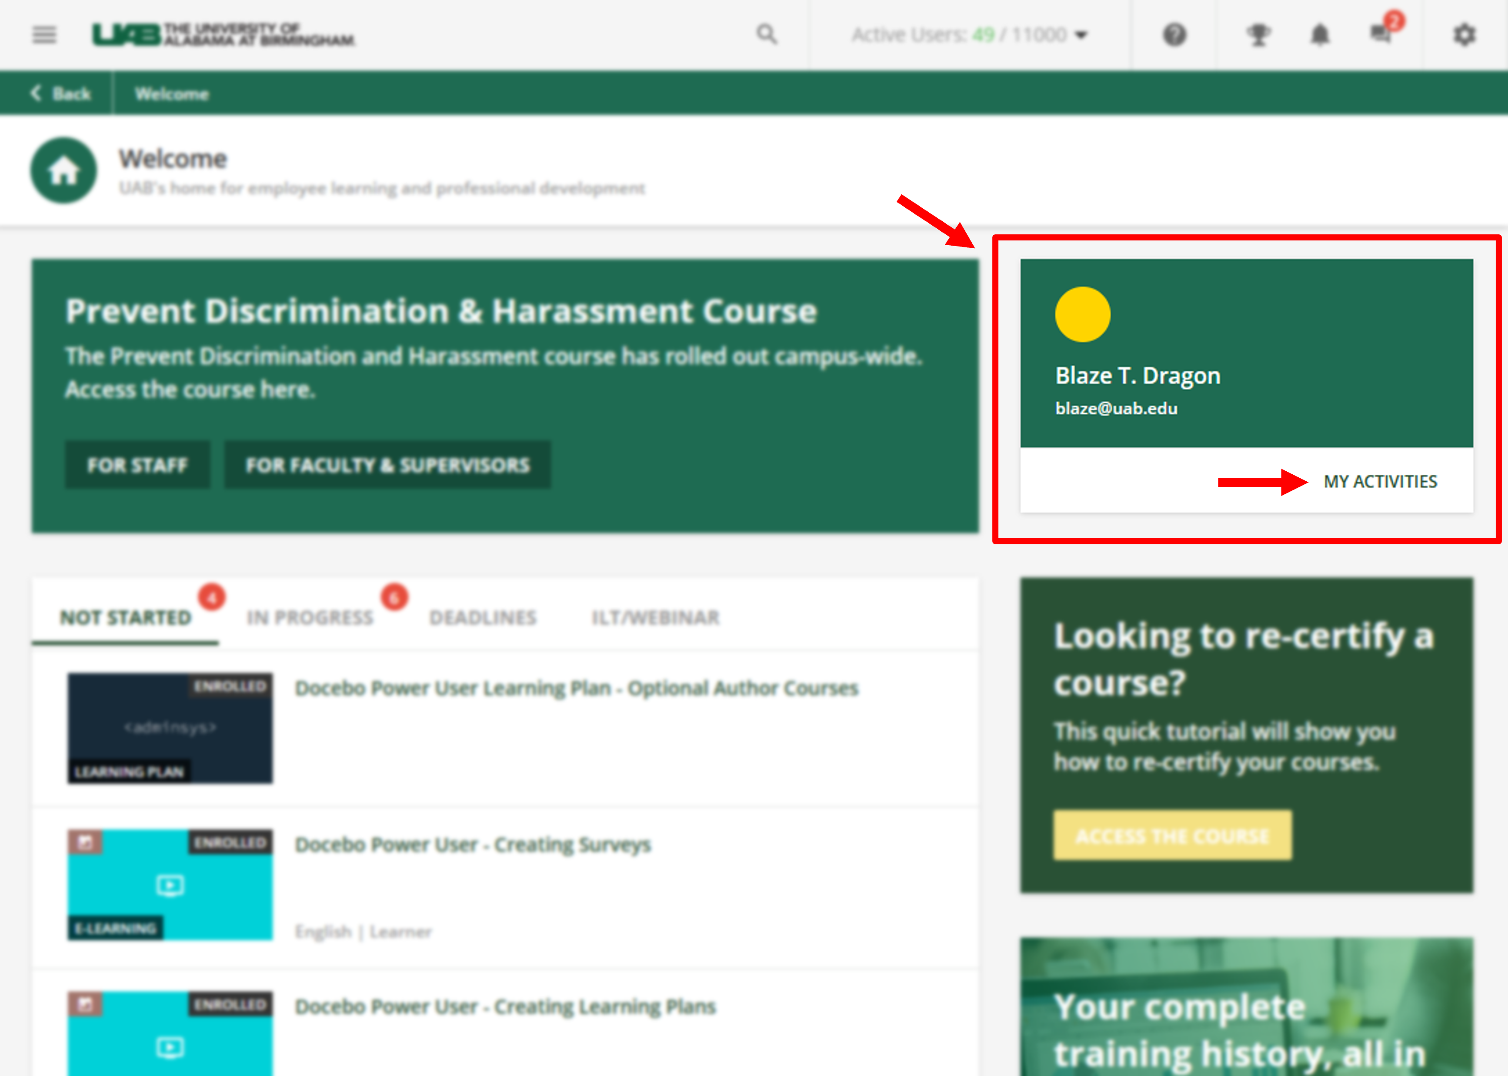
Task: Open the ILT/Webinar tab
Action: pyautogui.click(x=655, y=617)
